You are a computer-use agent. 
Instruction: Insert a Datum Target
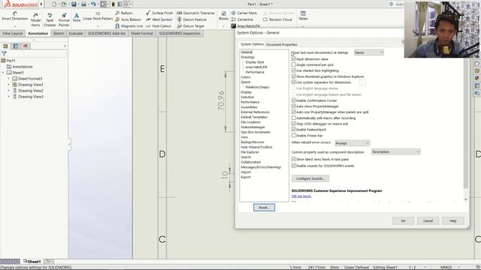190,26
